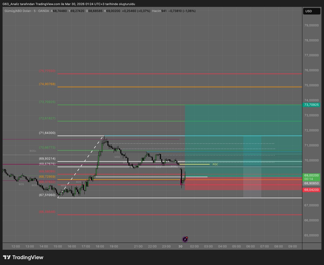
Task: Click the '30' date marker on the time axis
Action: pos(180,246)
